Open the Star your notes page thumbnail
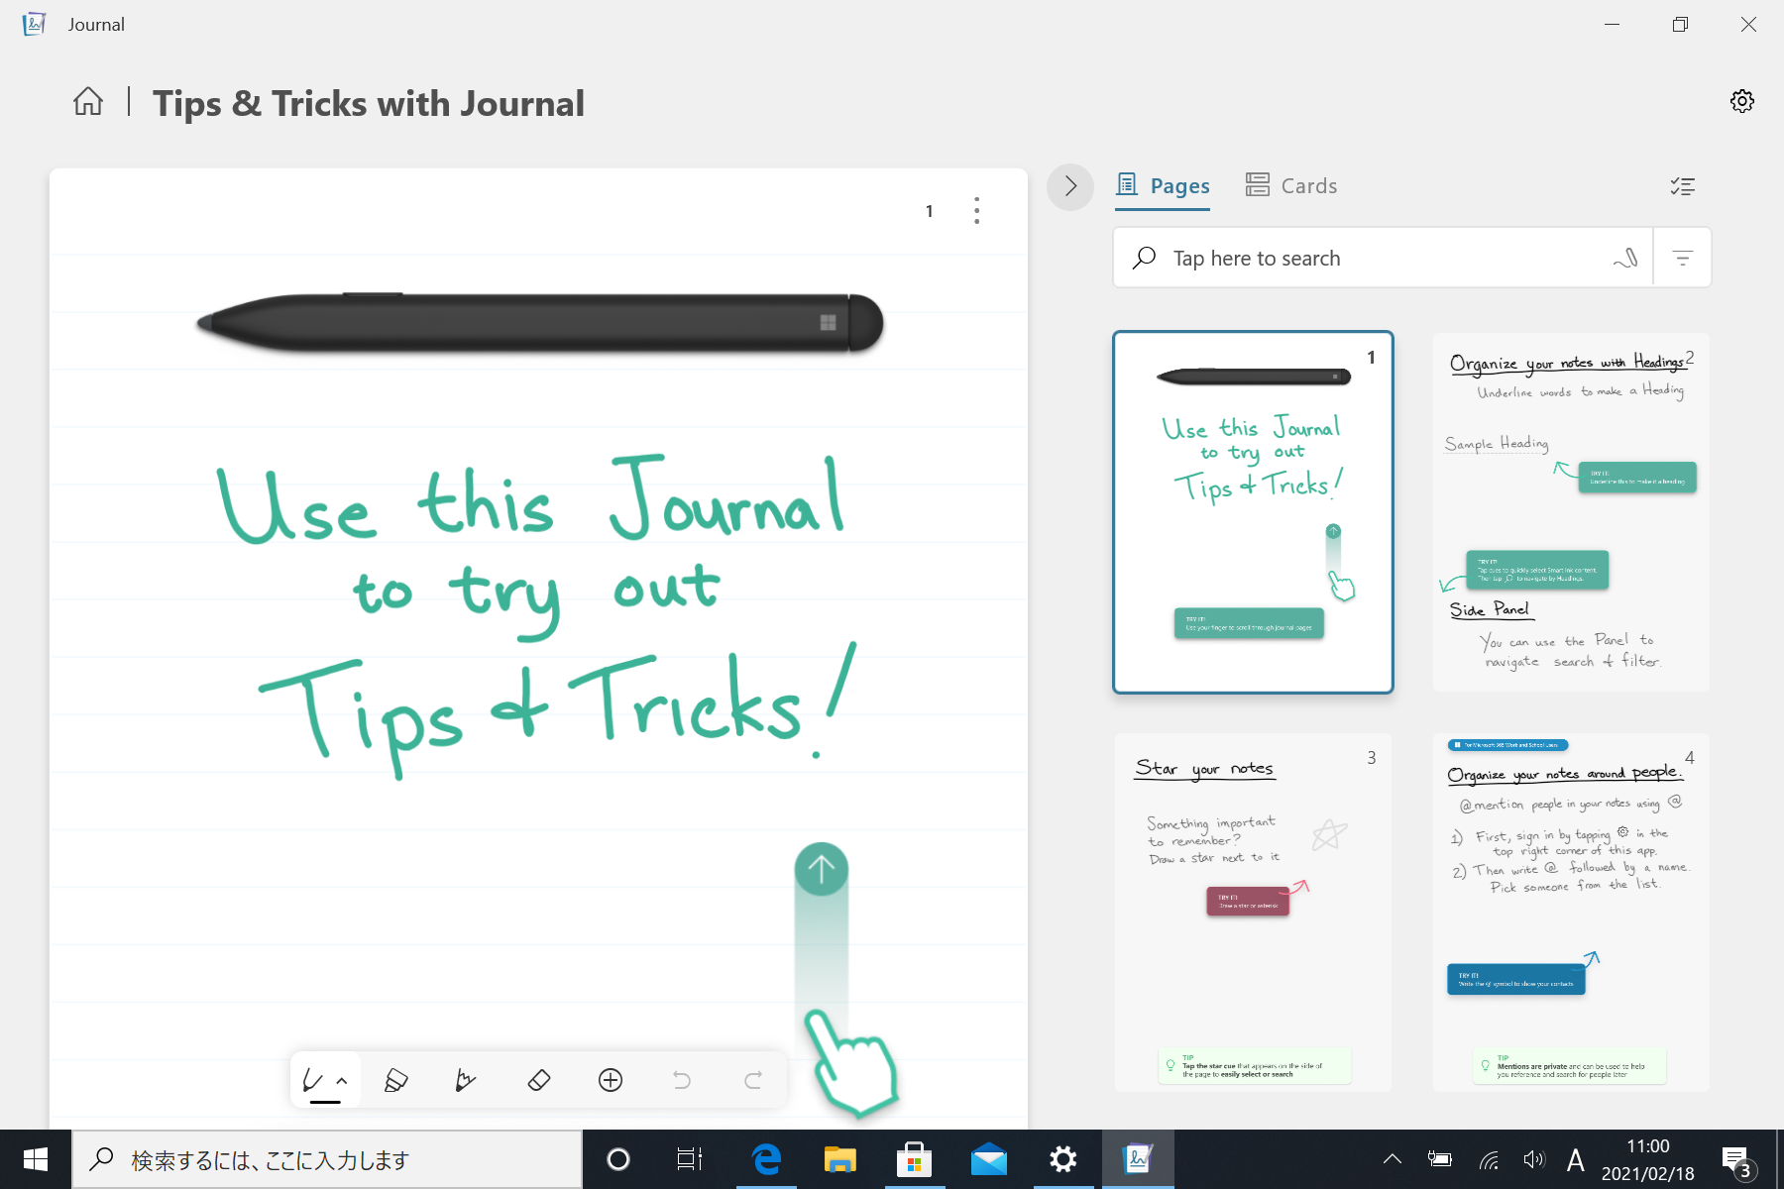The image size is (1784, 1189). [x=1252, y=912]
